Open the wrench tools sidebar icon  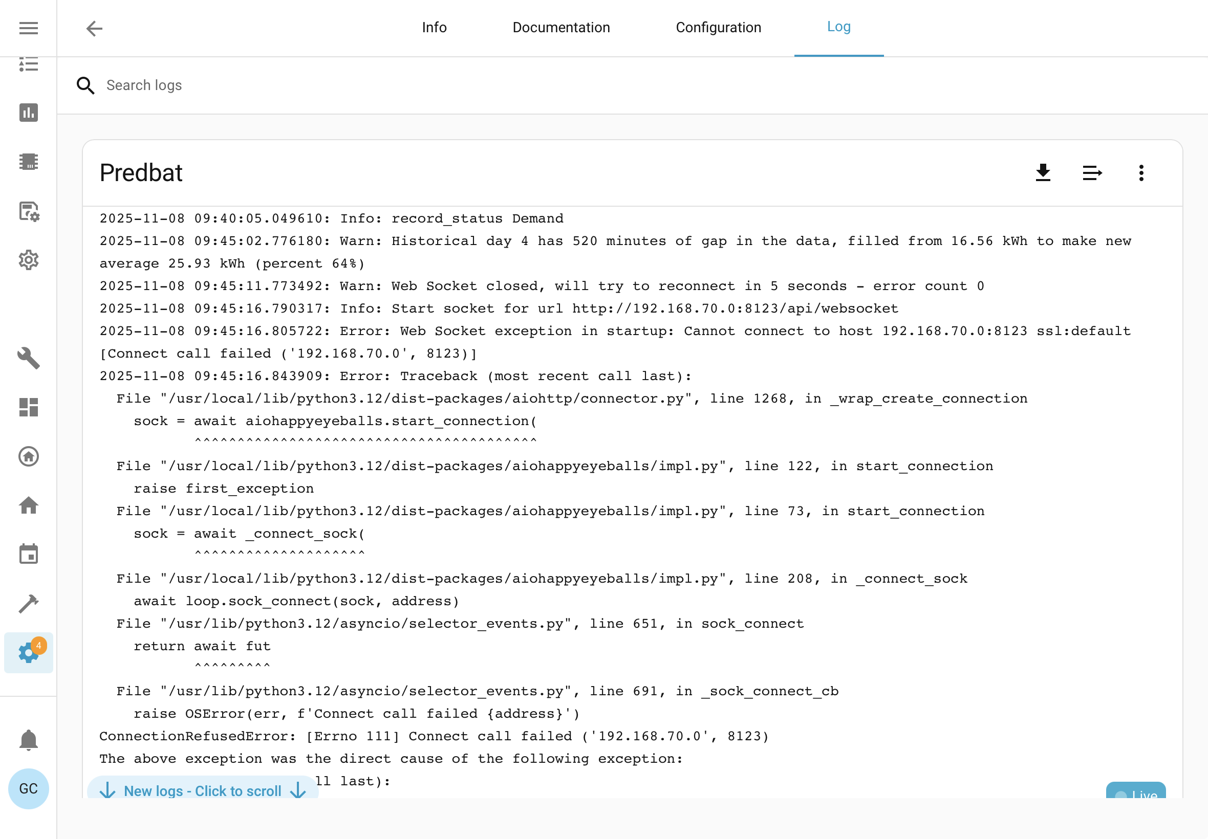coord(28,358)
